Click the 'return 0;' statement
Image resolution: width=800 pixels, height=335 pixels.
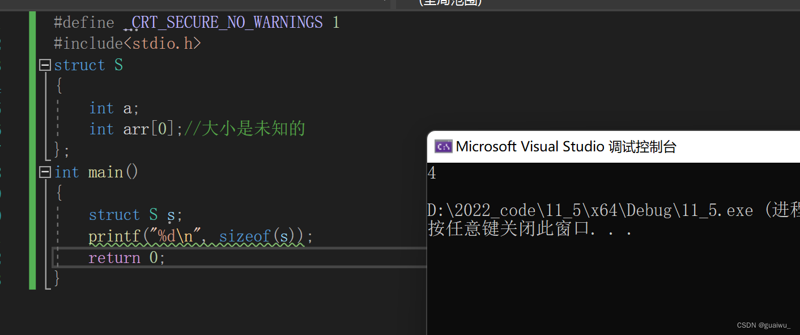[127, 258]
